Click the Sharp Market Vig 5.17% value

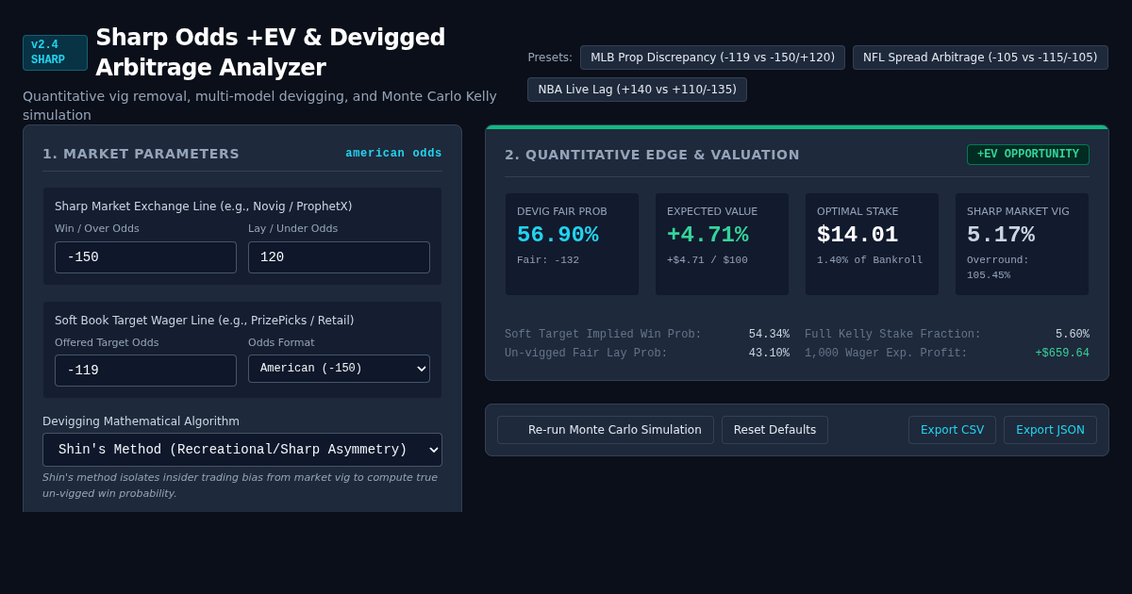tap(1001, 235)
